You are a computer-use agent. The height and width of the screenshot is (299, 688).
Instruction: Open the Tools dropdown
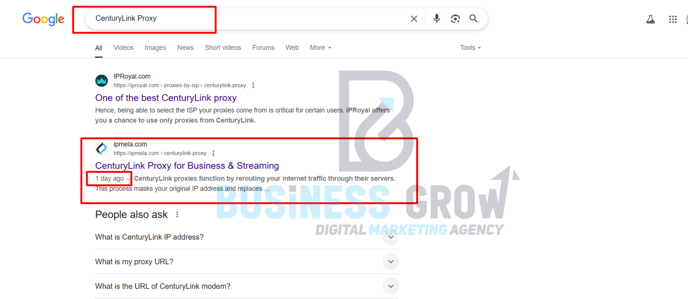(470, 48)
